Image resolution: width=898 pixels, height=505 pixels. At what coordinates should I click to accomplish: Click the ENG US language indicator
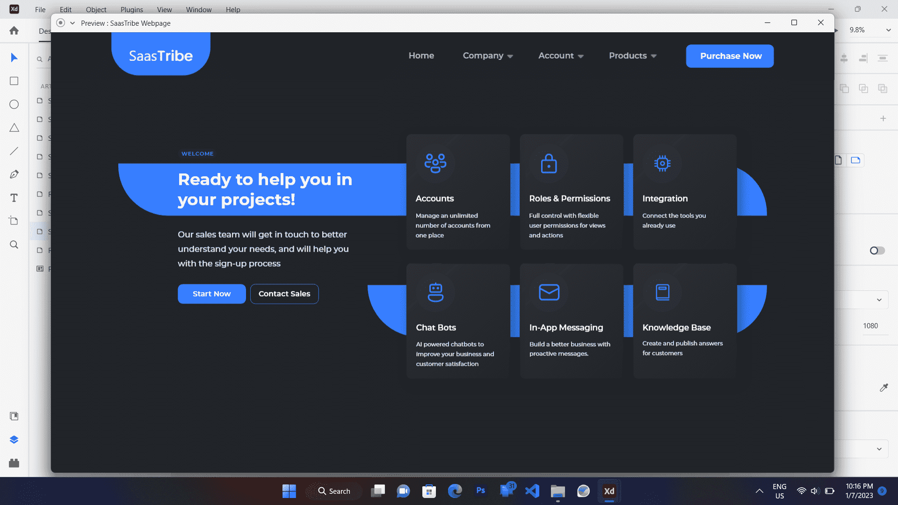779,491
